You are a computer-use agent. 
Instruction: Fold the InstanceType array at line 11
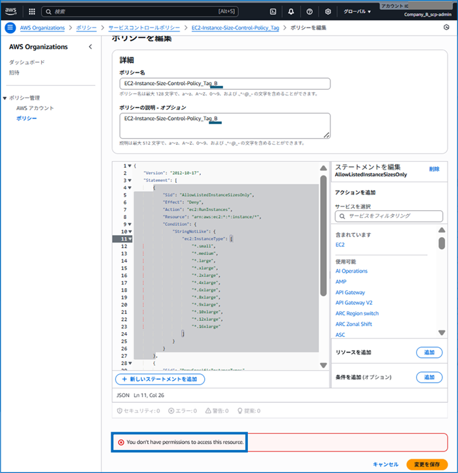130,239
